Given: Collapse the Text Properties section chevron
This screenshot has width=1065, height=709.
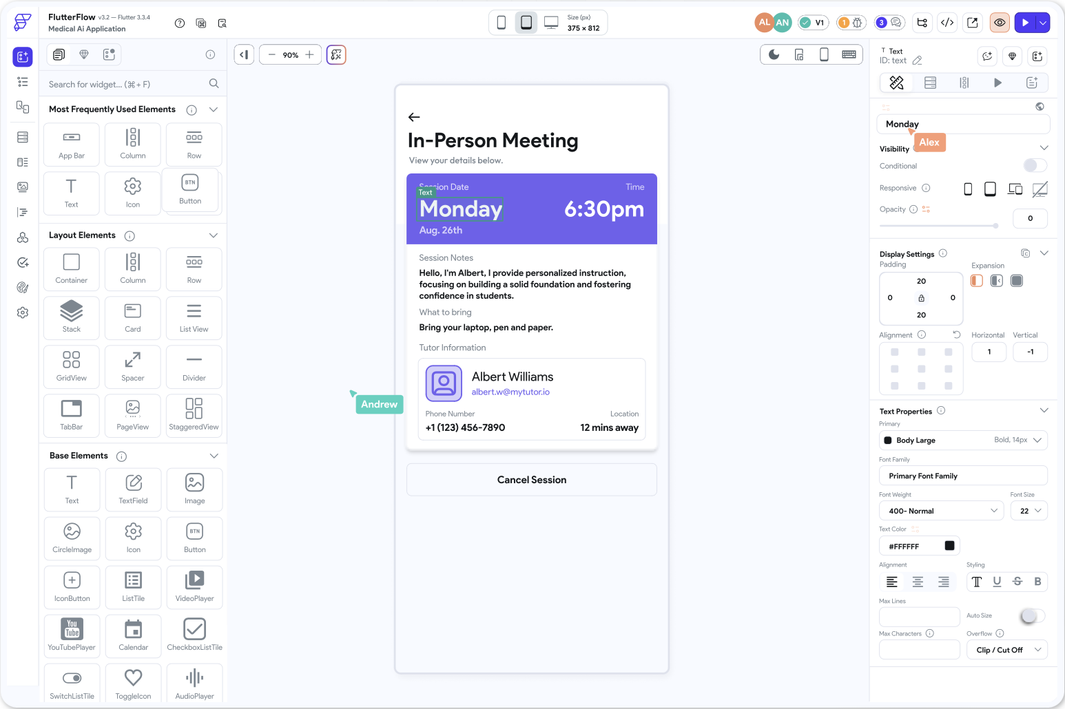Looking at the screenshot, I should click(1044, 410).
